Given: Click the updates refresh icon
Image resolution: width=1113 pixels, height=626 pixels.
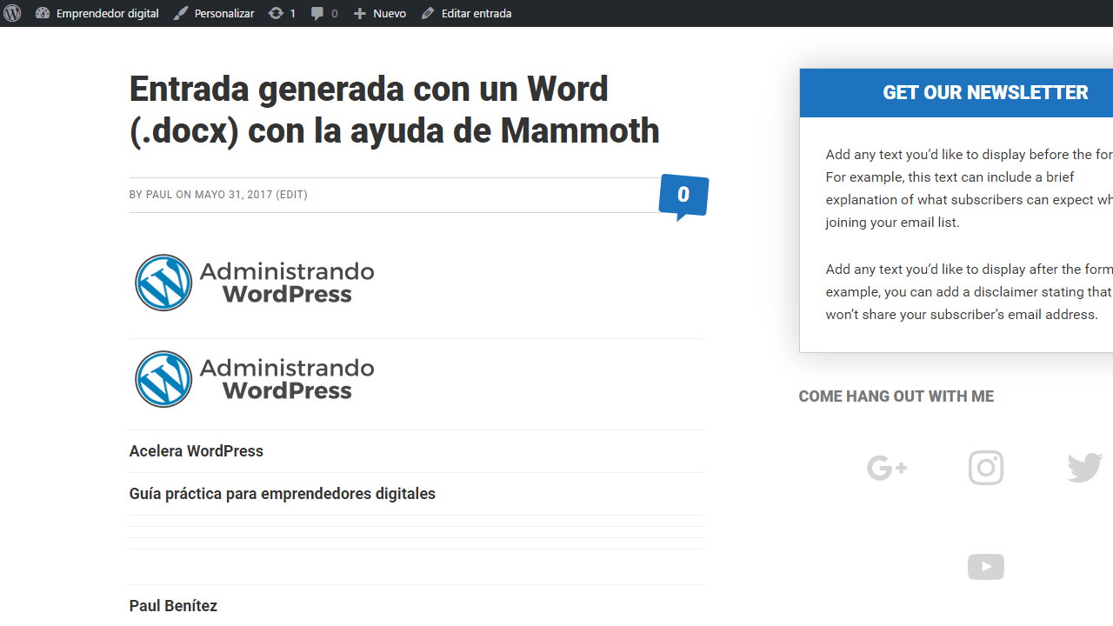Looking at the screenshot, I should pyautogui.click(x=276, y=13).
